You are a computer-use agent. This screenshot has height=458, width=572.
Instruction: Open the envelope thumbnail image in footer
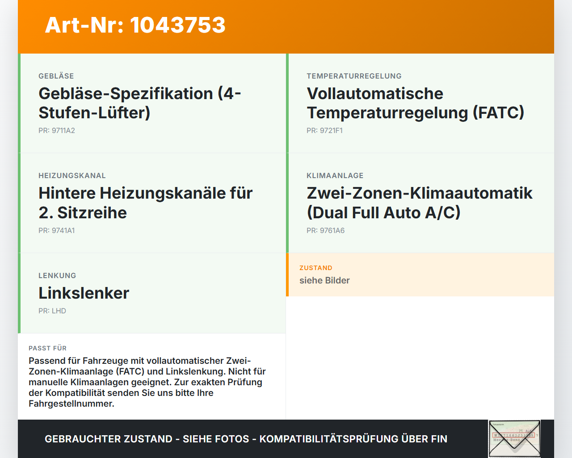click(514, 439)
